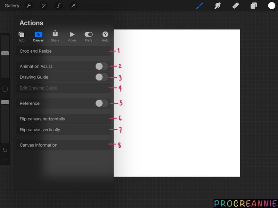Screen dimensions: 278x208
Task: Toggle Animation Assist switch
Action: pyautogui.click(x=101, y=66)
